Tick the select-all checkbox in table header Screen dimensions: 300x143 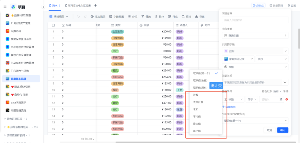(x=53, y=25)
